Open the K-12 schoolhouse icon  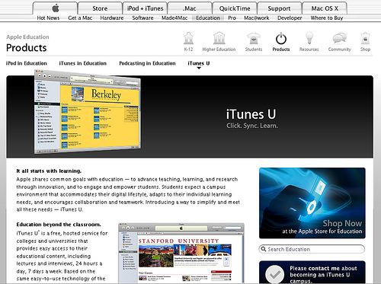tap(188, 38)
